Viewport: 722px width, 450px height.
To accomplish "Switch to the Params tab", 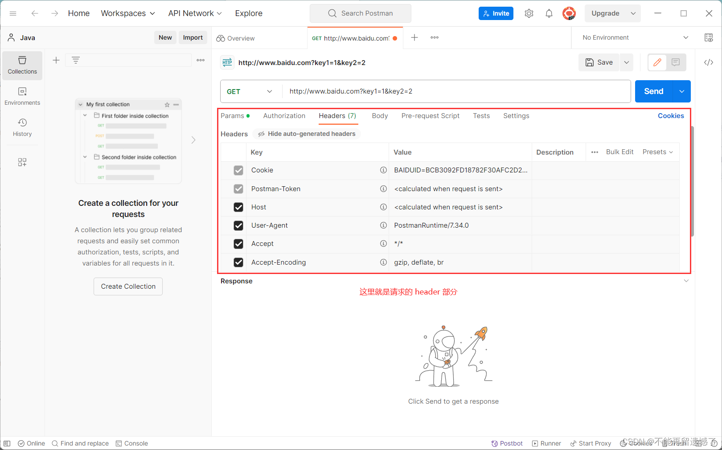I will point(235,116).
